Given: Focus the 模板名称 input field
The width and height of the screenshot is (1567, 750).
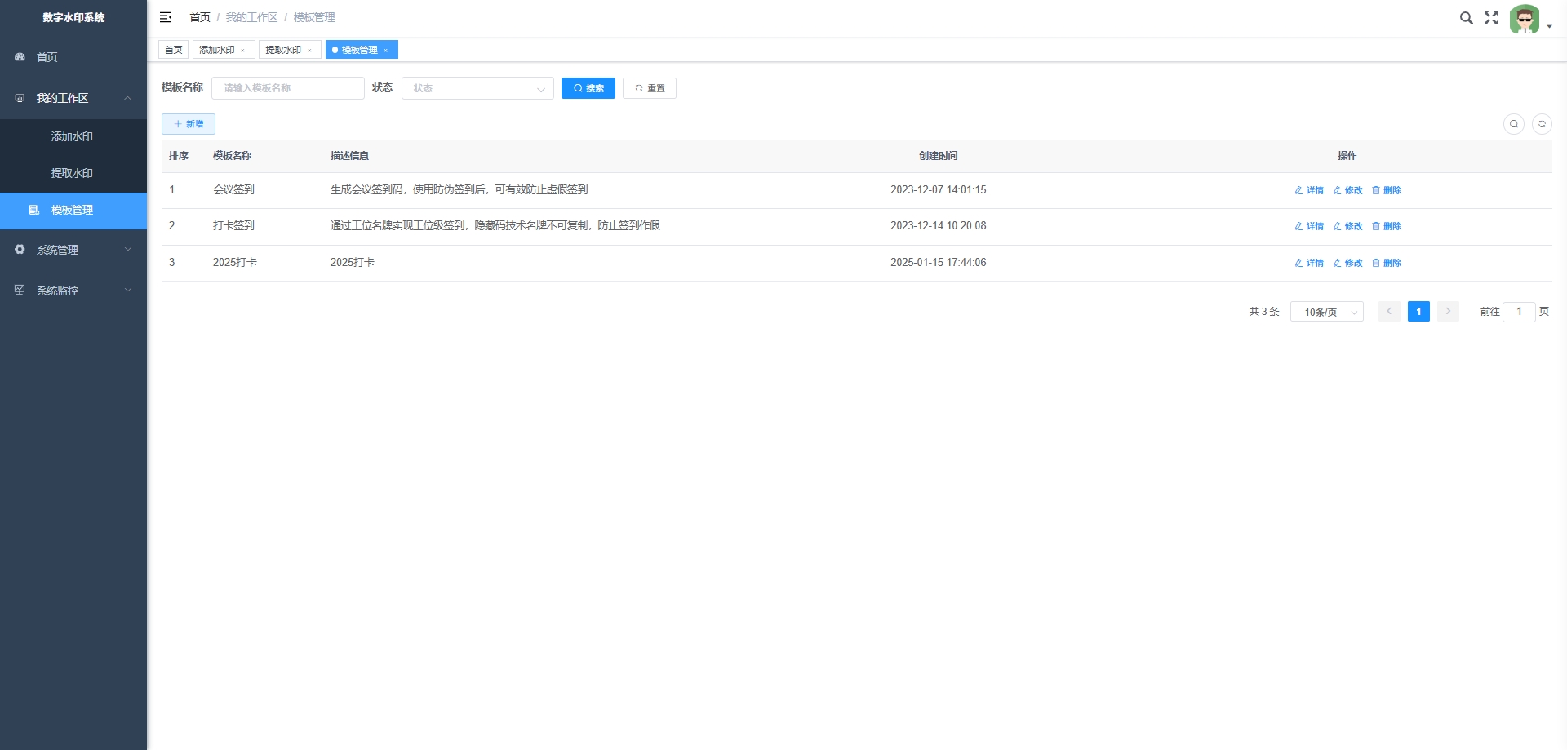Looking at the screenshot, I should point(287,88).
